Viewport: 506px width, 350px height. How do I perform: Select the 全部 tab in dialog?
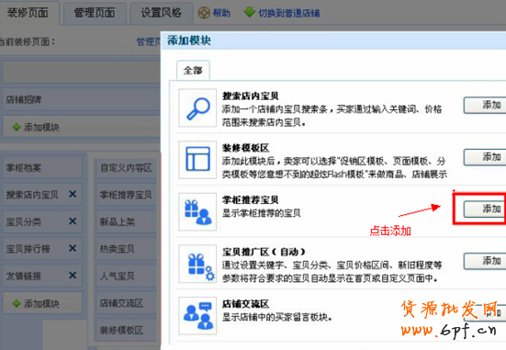(x=193, y=70)
